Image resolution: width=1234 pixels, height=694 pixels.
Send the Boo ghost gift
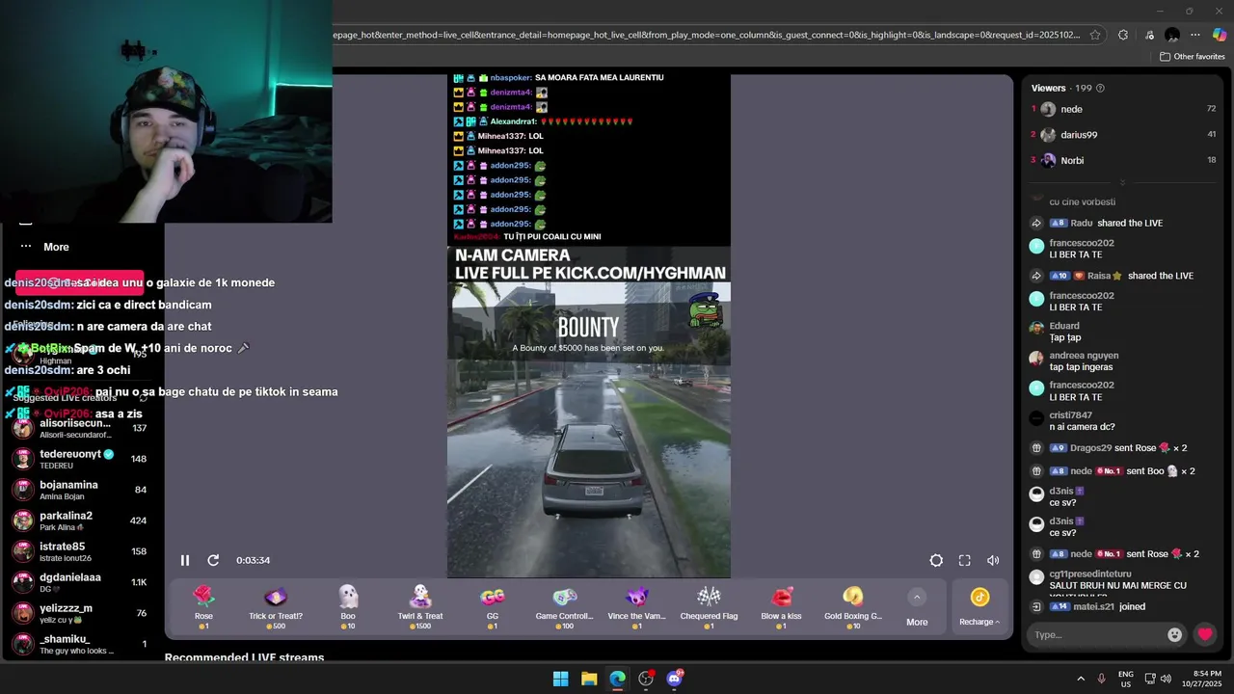pyautogui.click(x=348, y=607)
